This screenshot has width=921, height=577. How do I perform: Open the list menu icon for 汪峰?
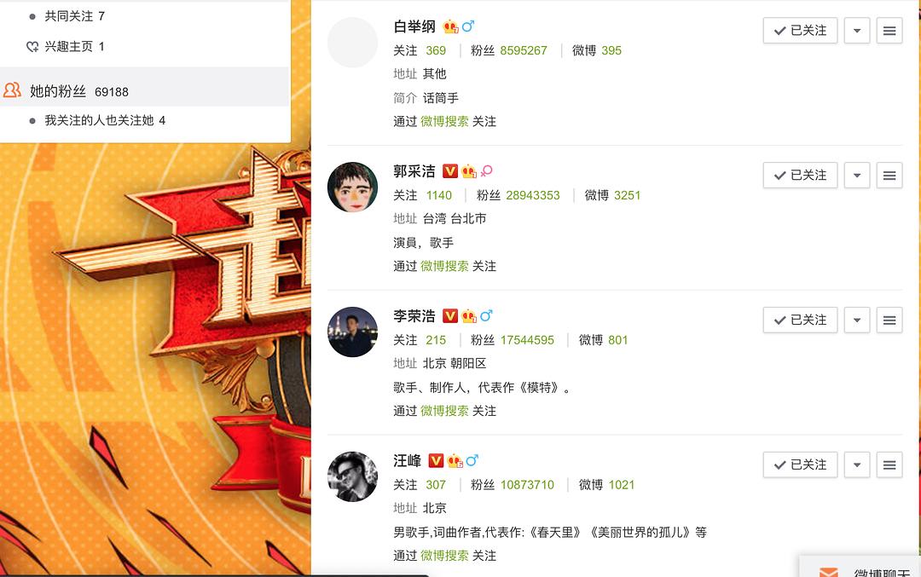pos(889,464)
